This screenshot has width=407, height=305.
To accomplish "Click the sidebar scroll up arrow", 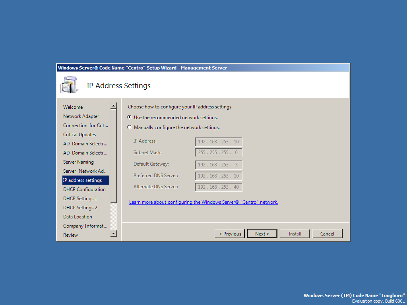I will pyautogui.click(x=113, y=106).
